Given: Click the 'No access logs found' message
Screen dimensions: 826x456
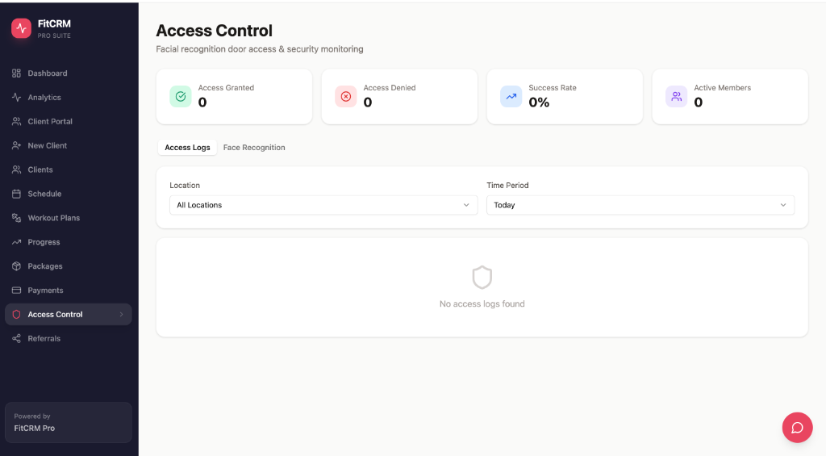Looking at the screenshot, I should [x=482, y=303].
